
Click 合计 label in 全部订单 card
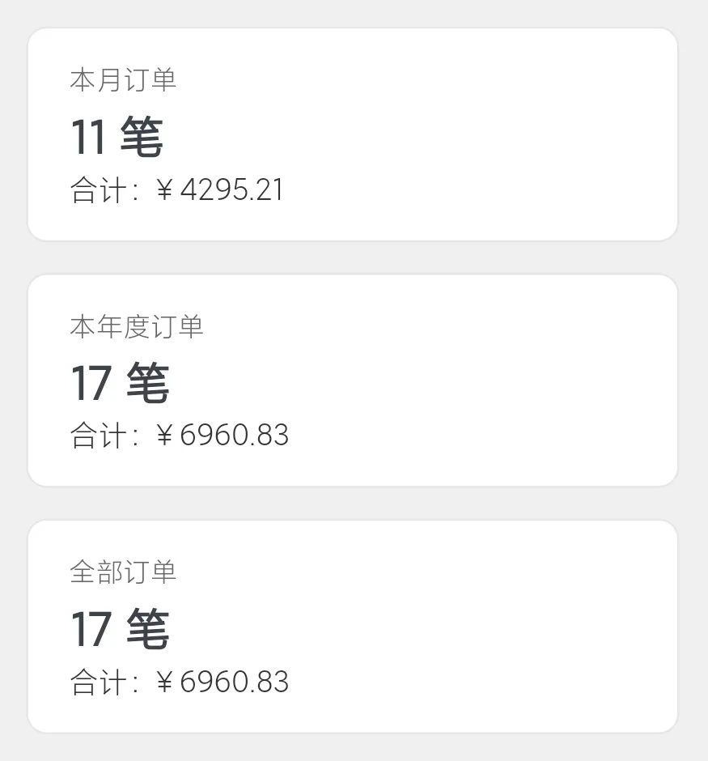(99, 682)
